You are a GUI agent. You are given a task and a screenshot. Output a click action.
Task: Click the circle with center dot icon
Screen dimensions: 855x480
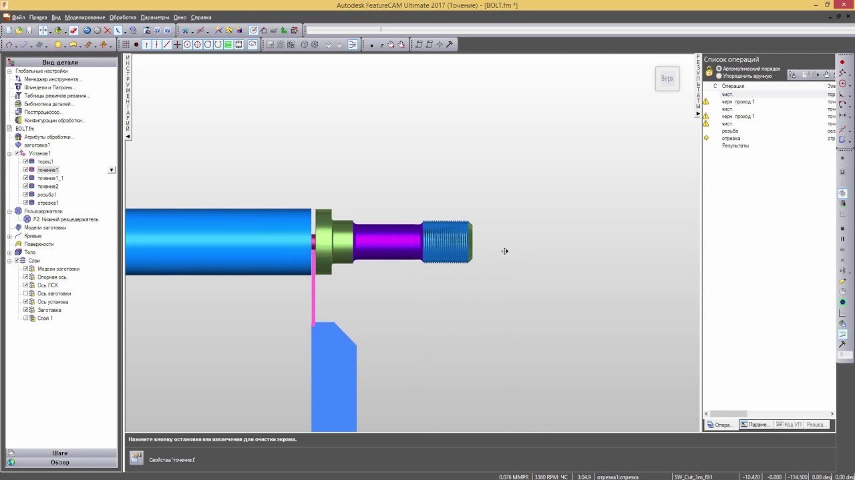pyautogui.click(x=187, y=45)
